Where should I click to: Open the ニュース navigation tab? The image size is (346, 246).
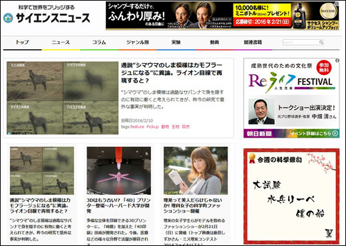pos(61,42)
